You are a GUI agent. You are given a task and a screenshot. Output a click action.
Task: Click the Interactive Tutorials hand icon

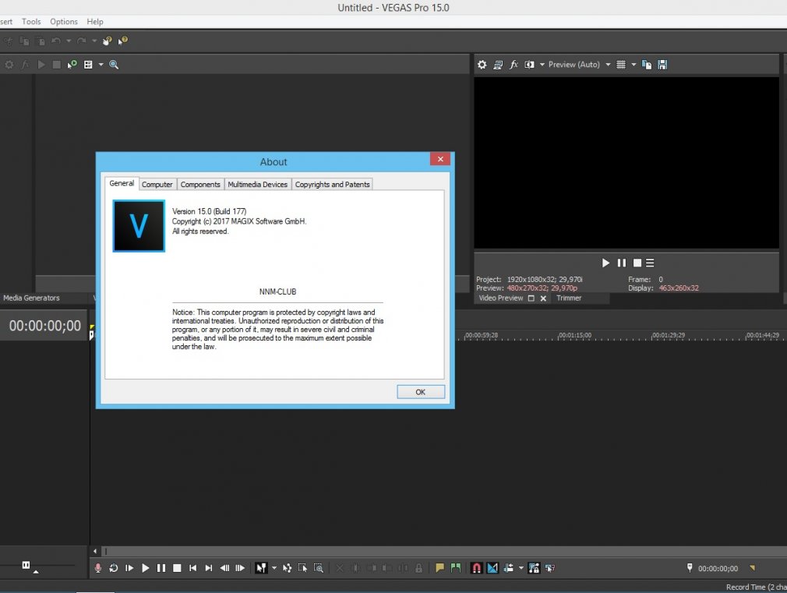pyautogui.click(x=107, y=41)
